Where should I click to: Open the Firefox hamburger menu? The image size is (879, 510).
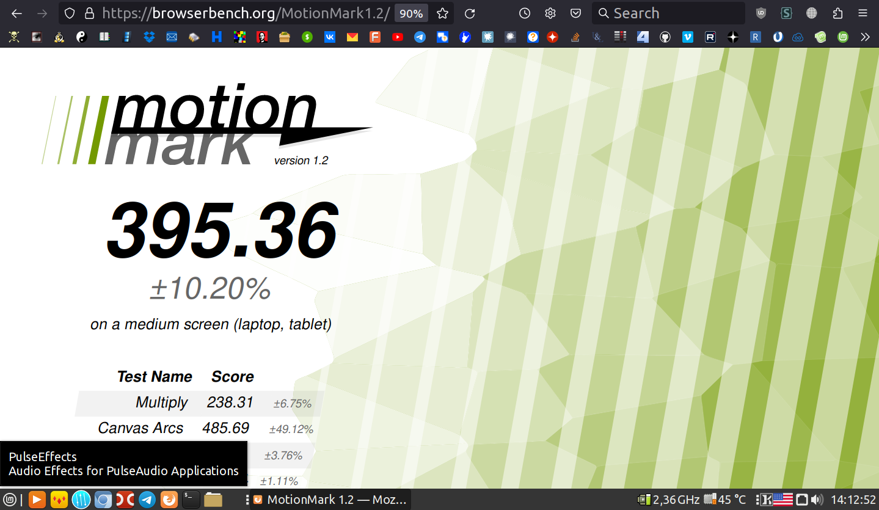point(863,13)
